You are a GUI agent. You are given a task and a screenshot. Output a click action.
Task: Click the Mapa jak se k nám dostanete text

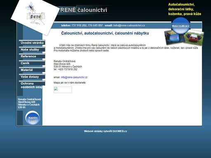pos(70,83)
